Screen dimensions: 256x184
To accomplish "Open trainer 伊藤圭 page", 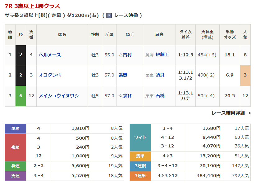I will 162,55.
